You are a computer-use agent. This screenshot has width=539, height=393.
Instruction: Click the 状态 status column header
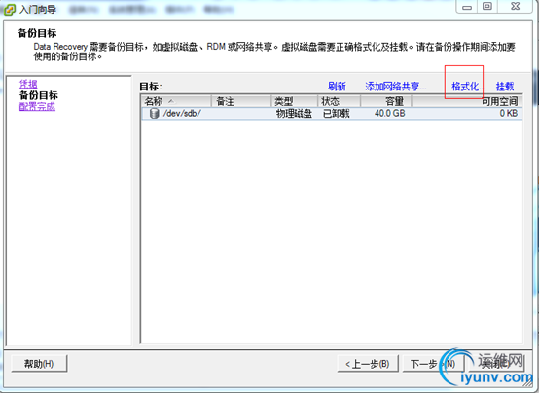pos(339,101)
